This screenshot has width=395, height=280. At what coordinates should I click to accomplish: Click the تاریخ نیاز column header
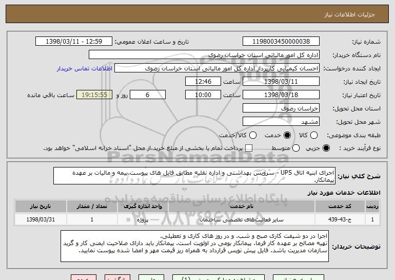pyautogui.click(x=41, y=207)
